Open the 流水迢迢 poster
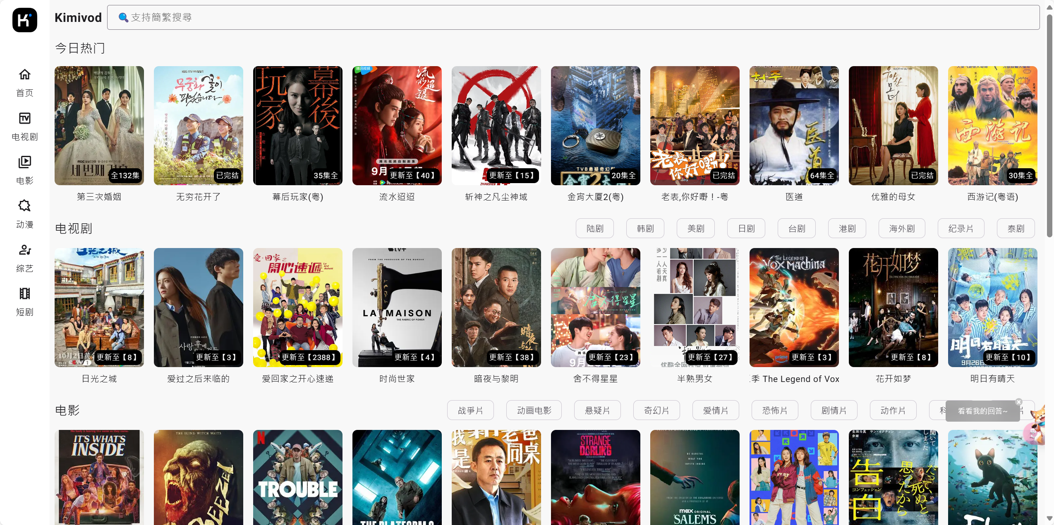The height and width of the screenshot is (525, 1054). (397, 126)
